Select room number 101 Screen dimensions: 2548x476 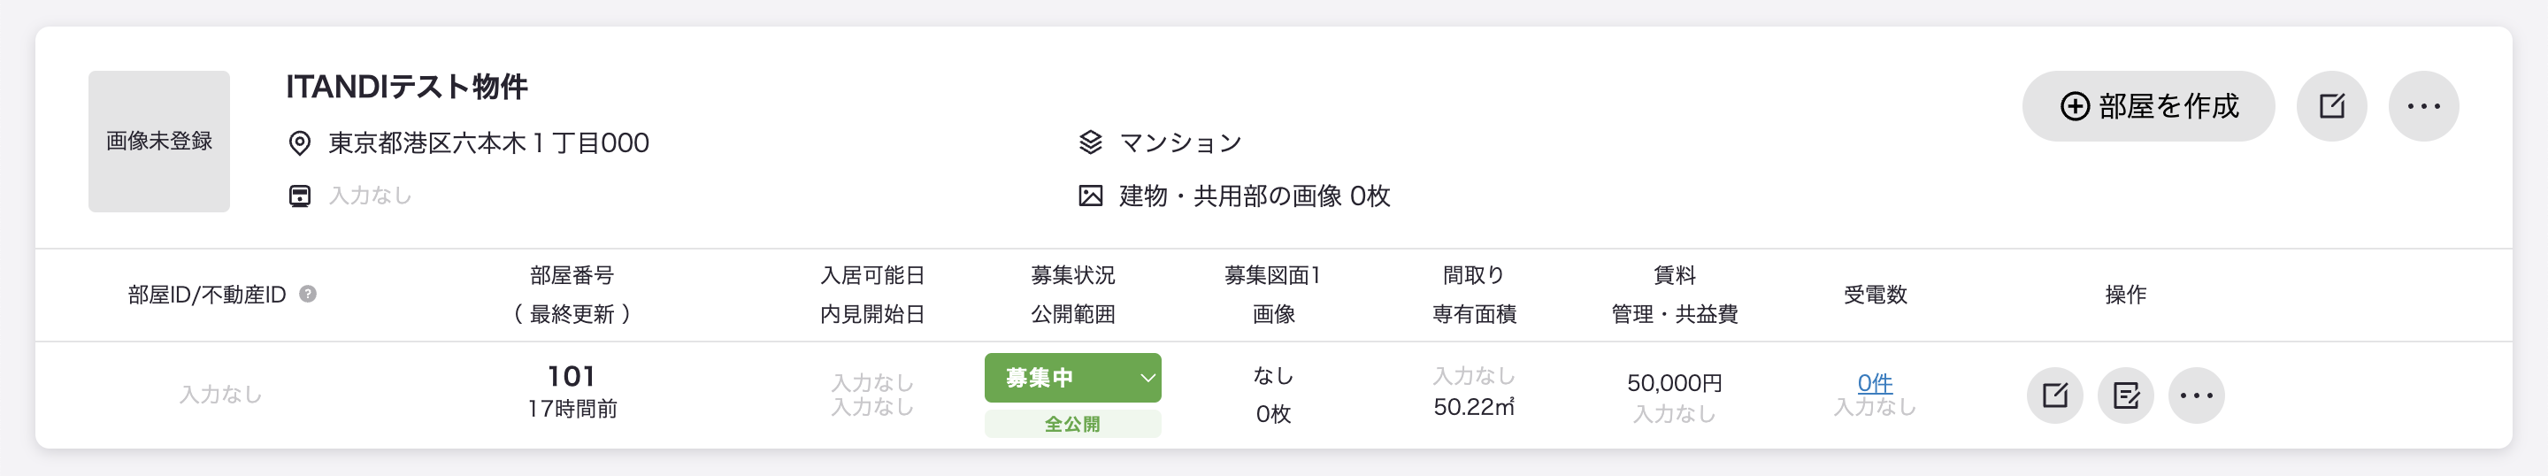pos(572,376)
